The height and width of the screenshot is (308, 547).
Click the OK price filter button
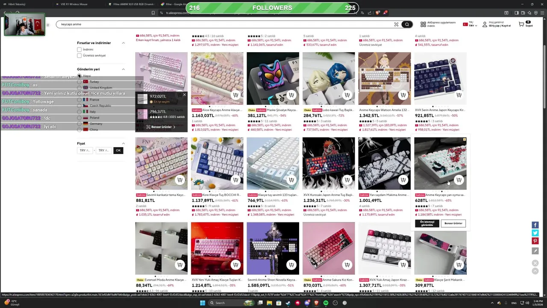[118, 151]
